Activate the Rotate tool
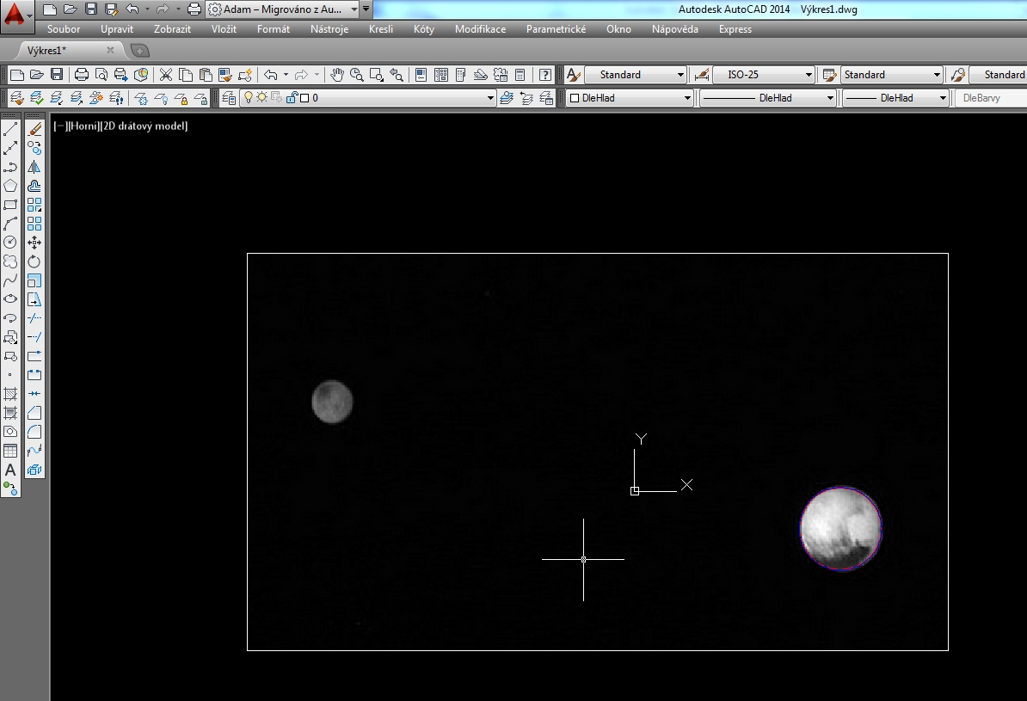Viewport: 1027px width, 701px height. click(x=34, y=261)
